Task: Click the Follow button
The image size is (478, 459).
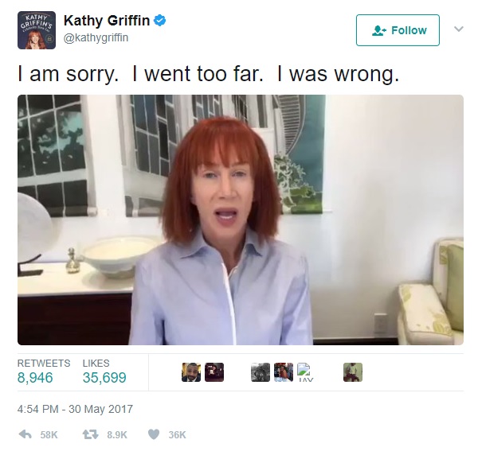Action: pos(398,30)
